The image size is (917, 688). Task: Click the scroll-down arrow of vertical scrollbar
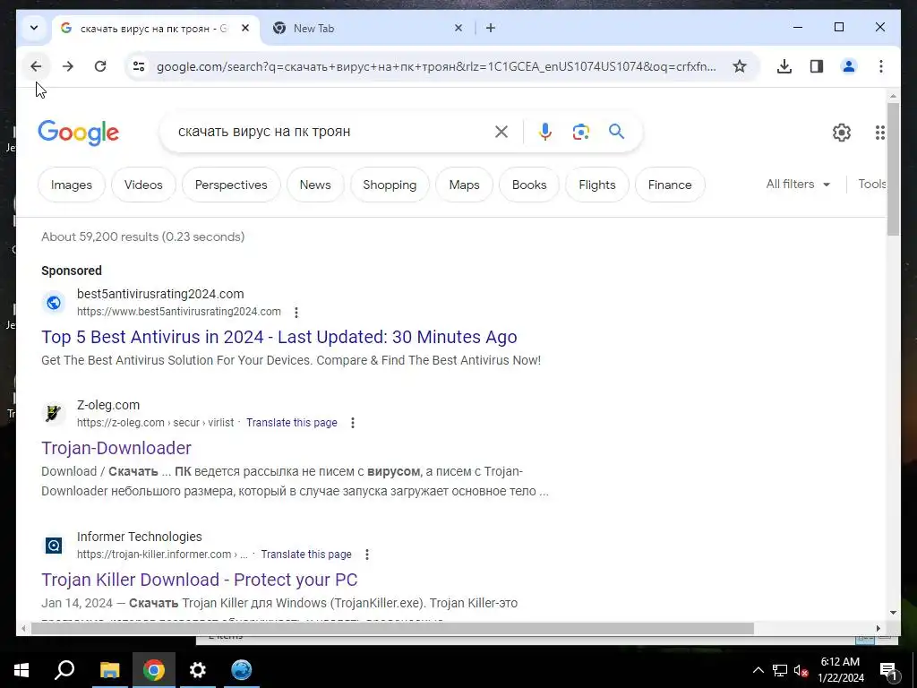pyautogui.click(x=893, y=613)
